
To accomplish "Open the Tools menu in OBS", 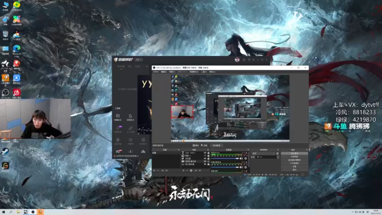I will pyautogui.click(x=204, y=72).
